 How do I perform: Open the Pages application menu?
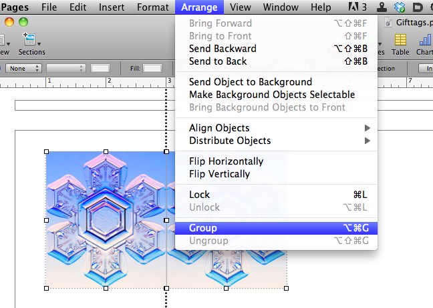(15, 7)
